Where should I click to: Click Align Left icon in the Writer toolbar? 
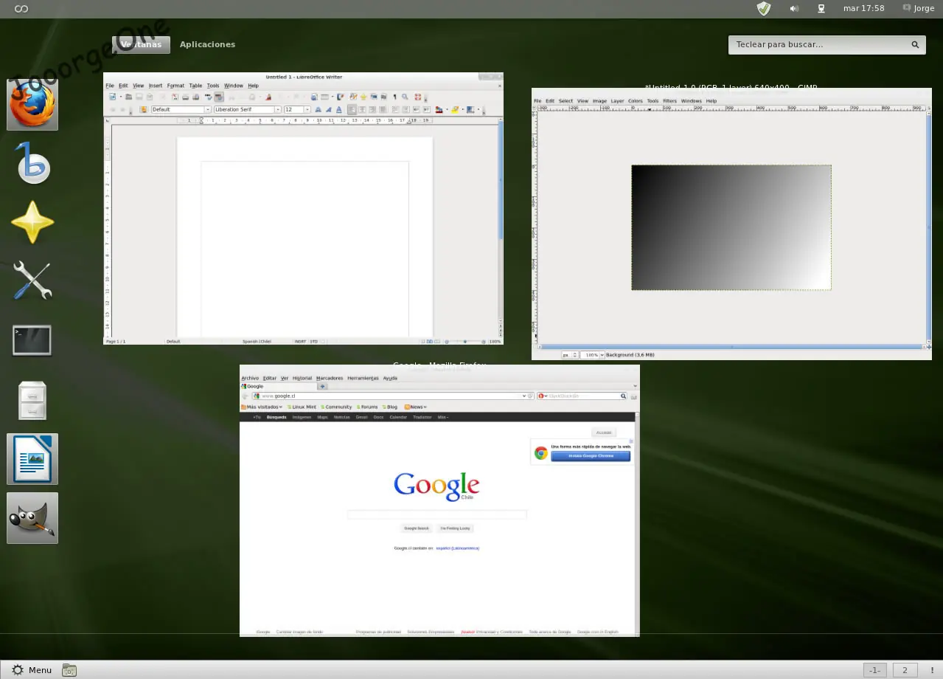[352, 109]
